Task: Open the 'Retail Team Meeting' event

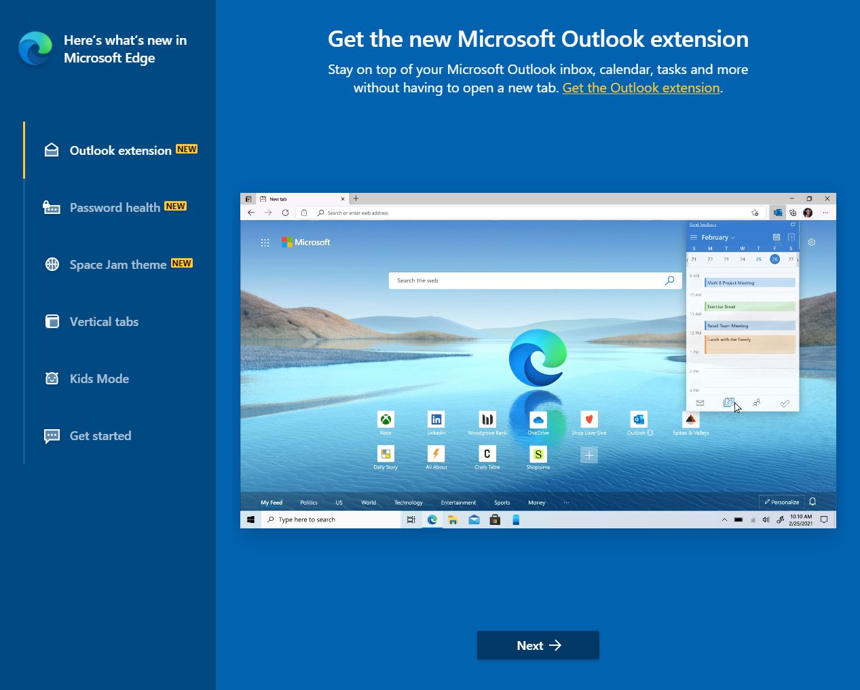Action: pyautogui.click(x=750, y=325)
